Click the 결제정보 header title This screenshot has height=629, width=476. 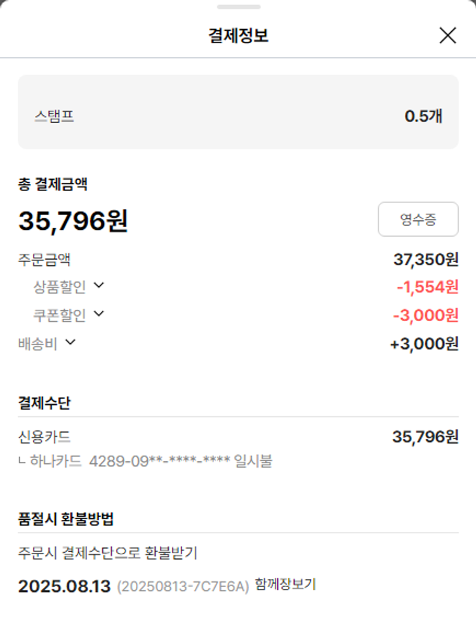pos(238,36)
